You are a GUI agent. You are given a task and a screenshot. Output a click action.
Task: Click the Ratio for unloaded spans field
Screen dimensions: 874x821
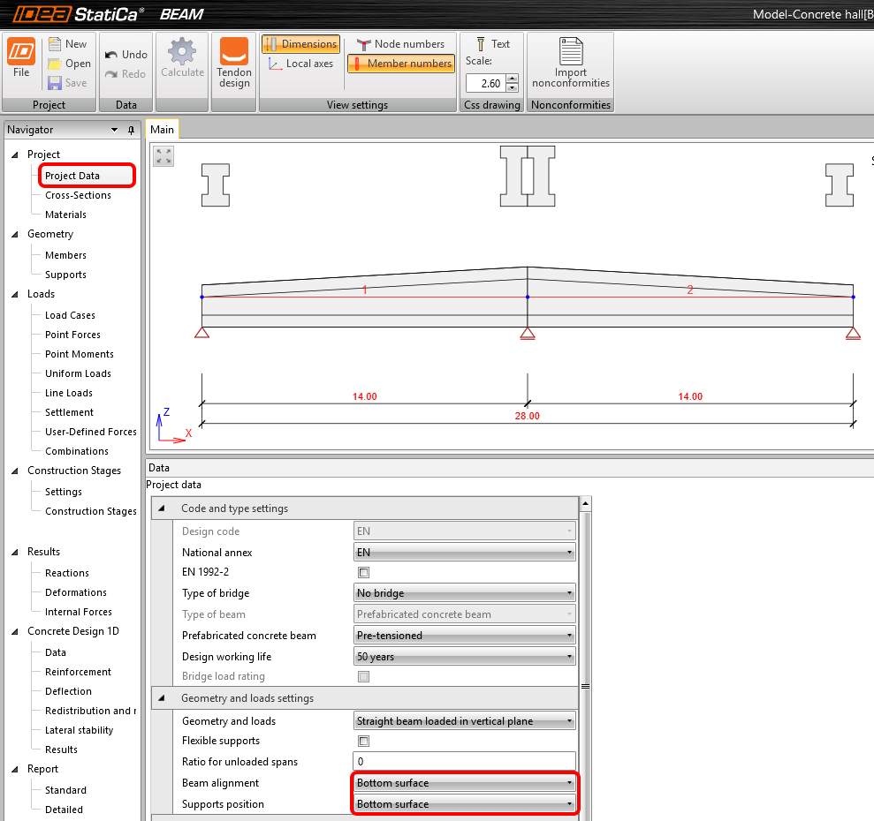[464, 761]
